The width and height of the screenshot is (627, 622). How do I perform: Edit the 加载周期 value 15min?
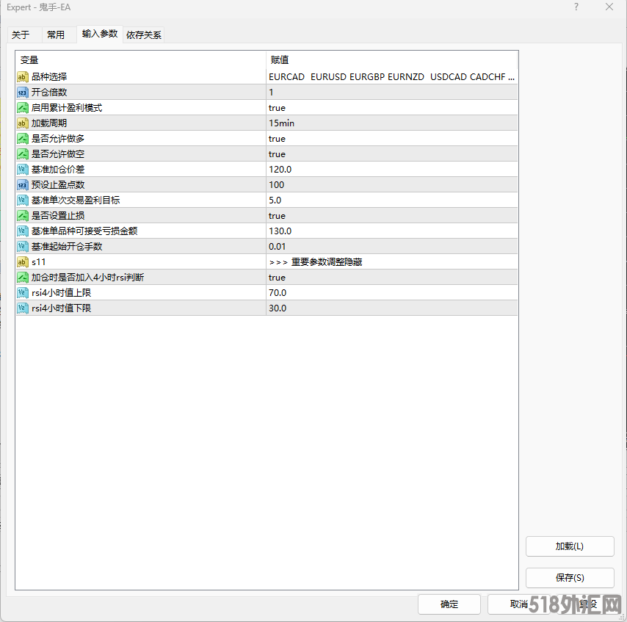pos(392,123)
